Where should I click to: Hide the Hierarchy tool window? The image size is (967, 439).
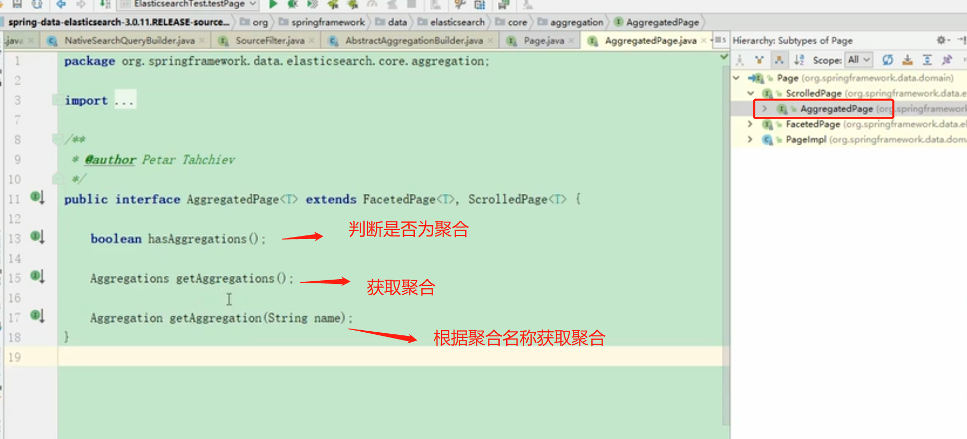(962, 40)
